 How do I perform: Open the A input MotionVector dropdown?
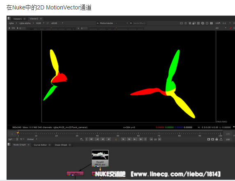[x=106, y=23]
